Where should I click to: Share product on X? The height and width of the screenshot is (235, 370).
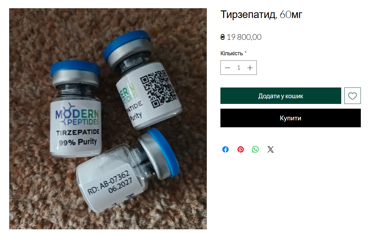tap(270, 149)
